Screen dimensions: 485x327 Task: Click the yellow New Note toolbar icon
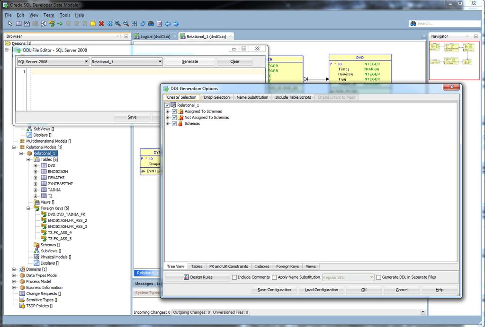(x=93, y=24)
